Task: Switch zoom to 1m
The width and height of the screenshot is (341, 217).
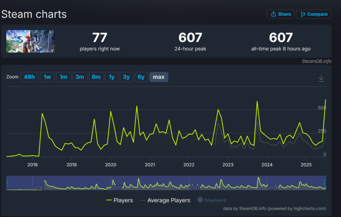Action: [x=64, y=77]
